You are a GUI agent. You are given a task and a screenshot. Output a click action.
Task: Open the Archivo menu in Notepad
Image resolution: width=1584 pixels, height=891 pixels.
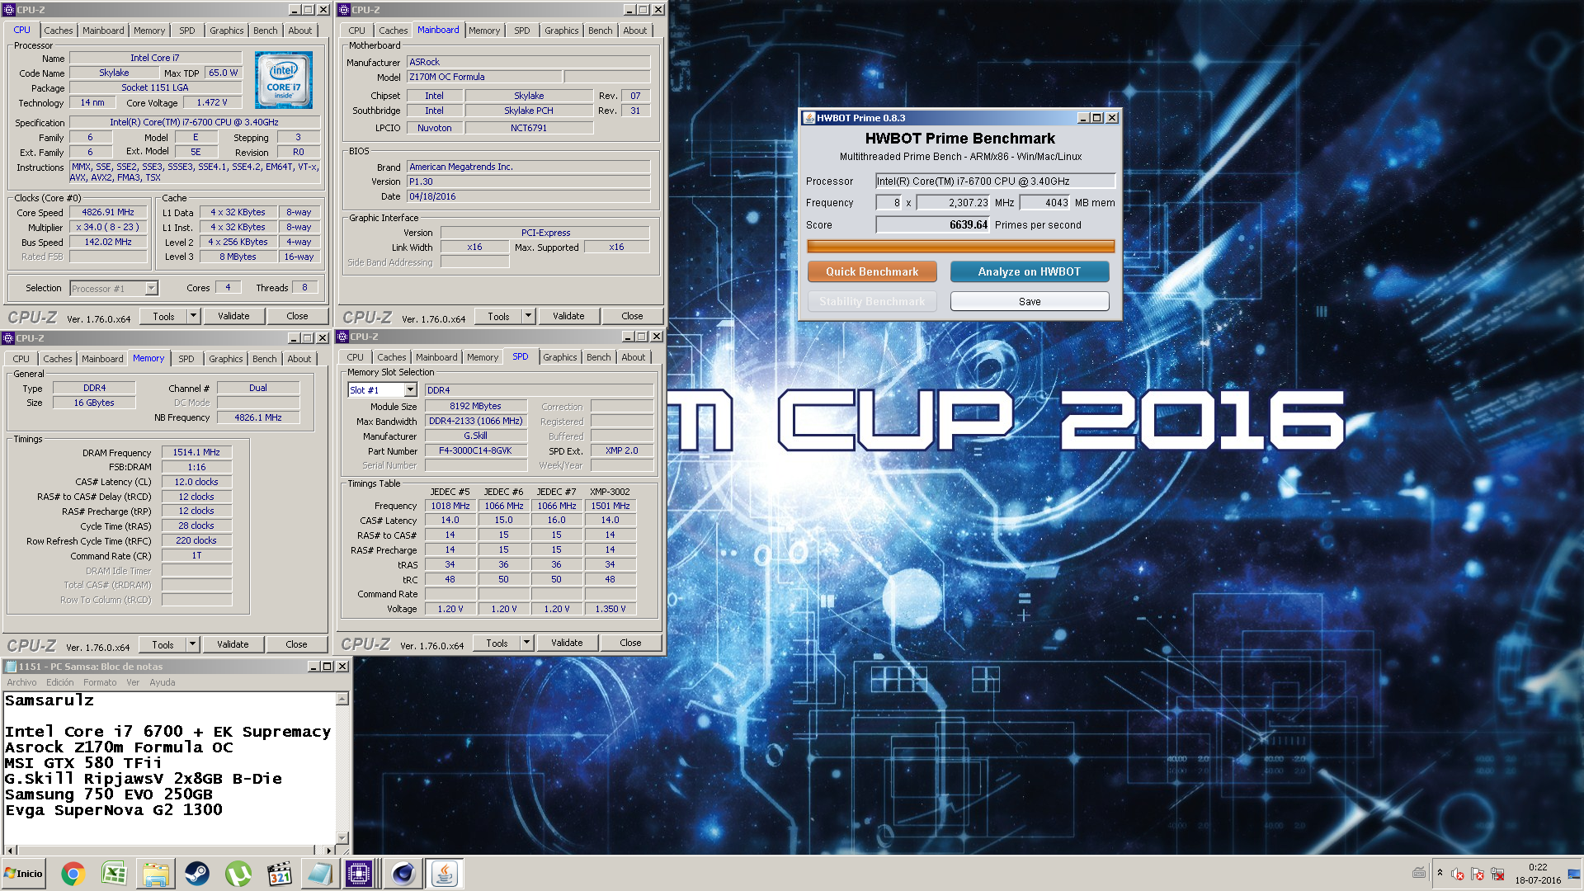coord(21,682)
